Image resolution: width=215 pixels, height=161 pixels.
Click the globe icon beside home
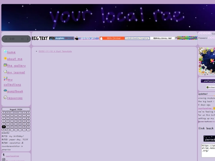point(5,52)
